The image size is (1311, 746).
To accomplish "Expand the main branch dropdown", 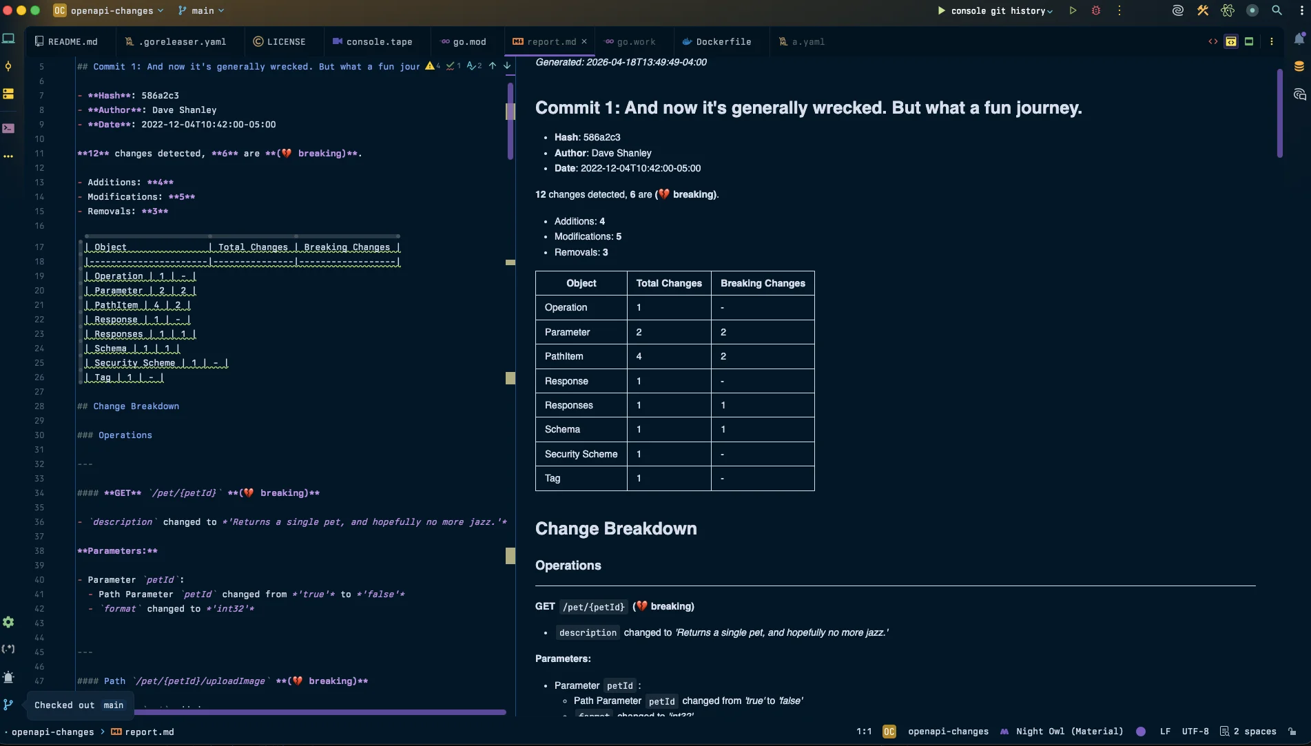I will tap(202, 10).
